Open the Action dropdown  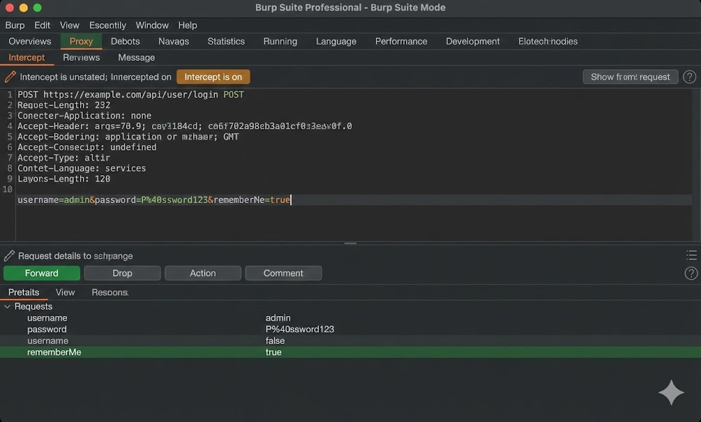[x=203, y=273]
